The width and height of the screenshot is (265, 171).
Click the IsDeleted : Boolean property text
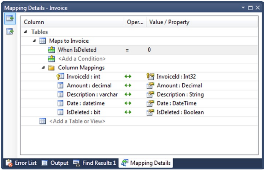180,112
